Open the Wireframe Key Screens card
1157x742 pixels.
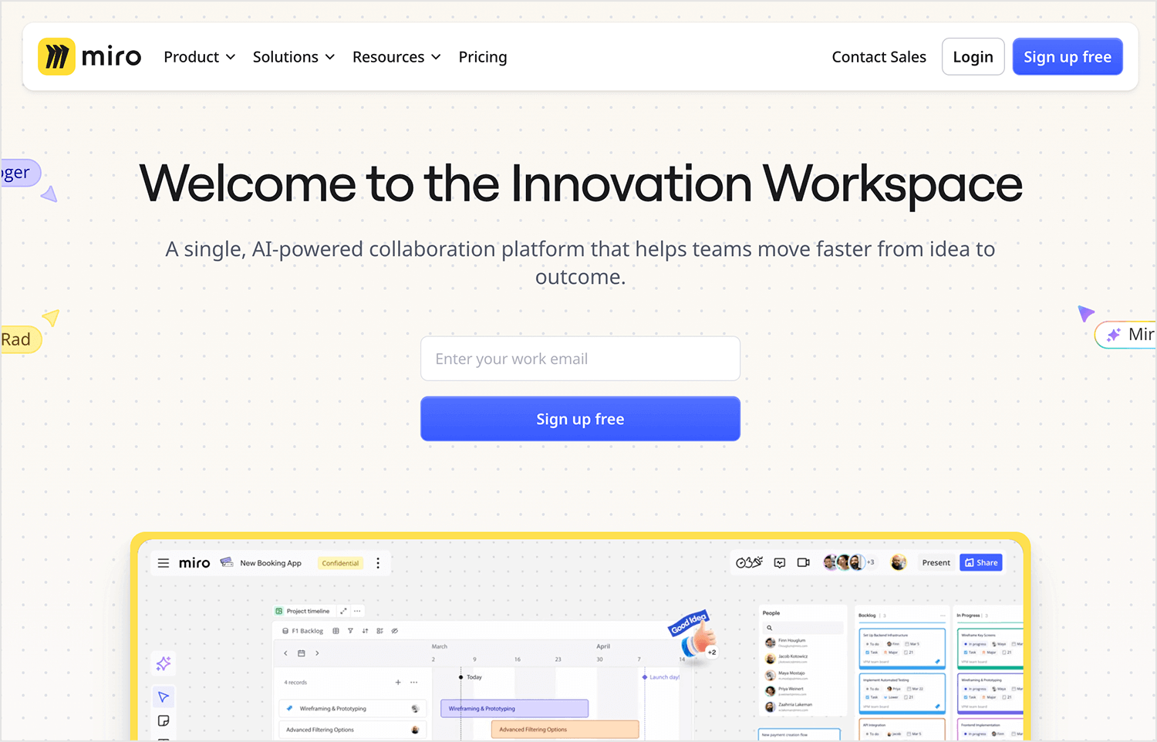[990, 648]
